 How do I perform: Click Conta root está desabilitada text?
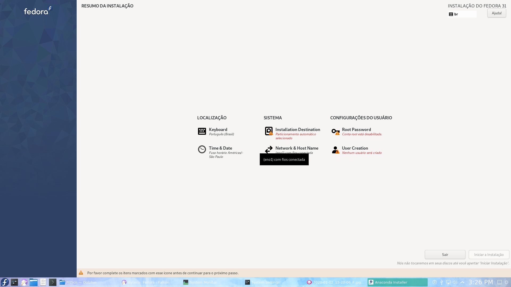[x=362, y=134]
